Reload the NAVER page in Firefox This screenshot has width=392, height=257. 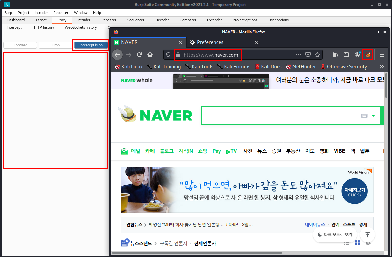tap(140, 55)
